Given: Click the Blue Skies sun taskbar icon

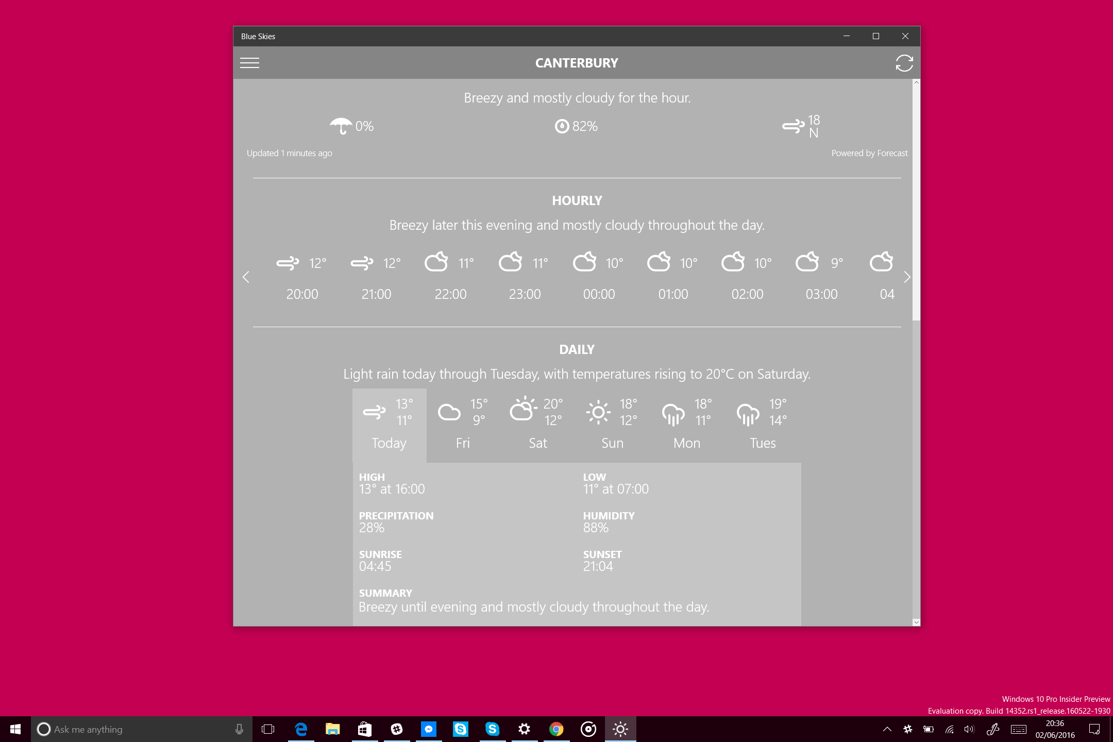Looking at the screenshot, I should point(620,729).
